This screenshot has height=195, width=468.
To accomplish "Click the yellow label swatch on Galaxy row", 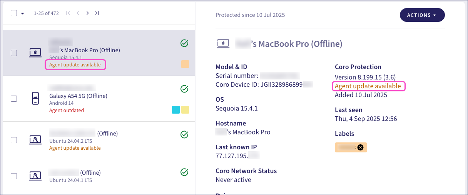I will click(x=185, y=110).
